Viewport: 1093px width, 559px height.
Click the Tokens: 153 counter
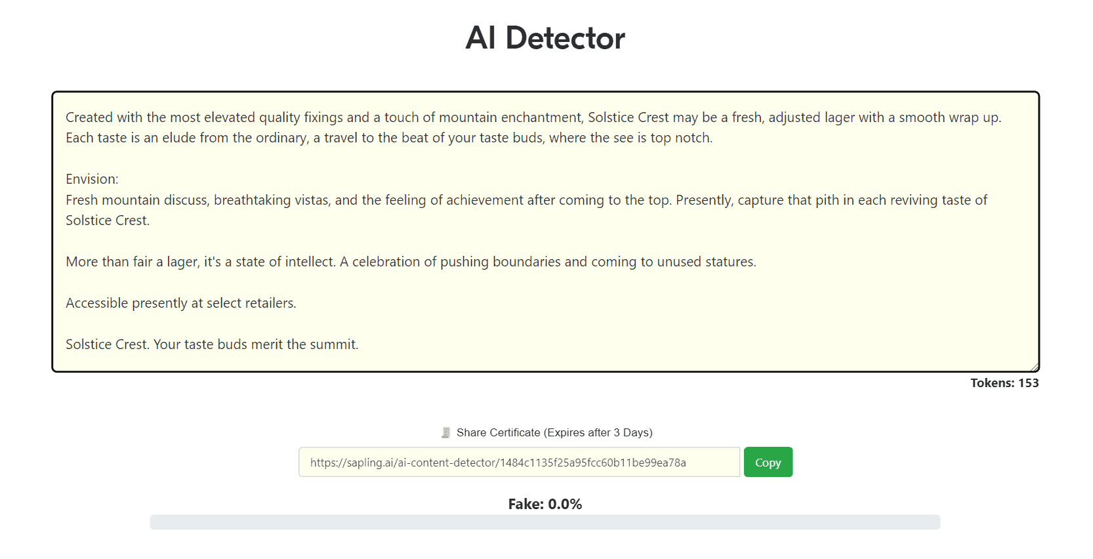pyautogui.click(x=1004, y=383)
